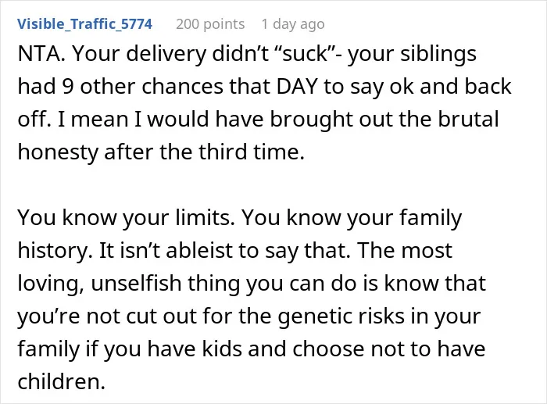Click the capitalized word DAY
547x404 pixels.
click(x=297, y=87)
